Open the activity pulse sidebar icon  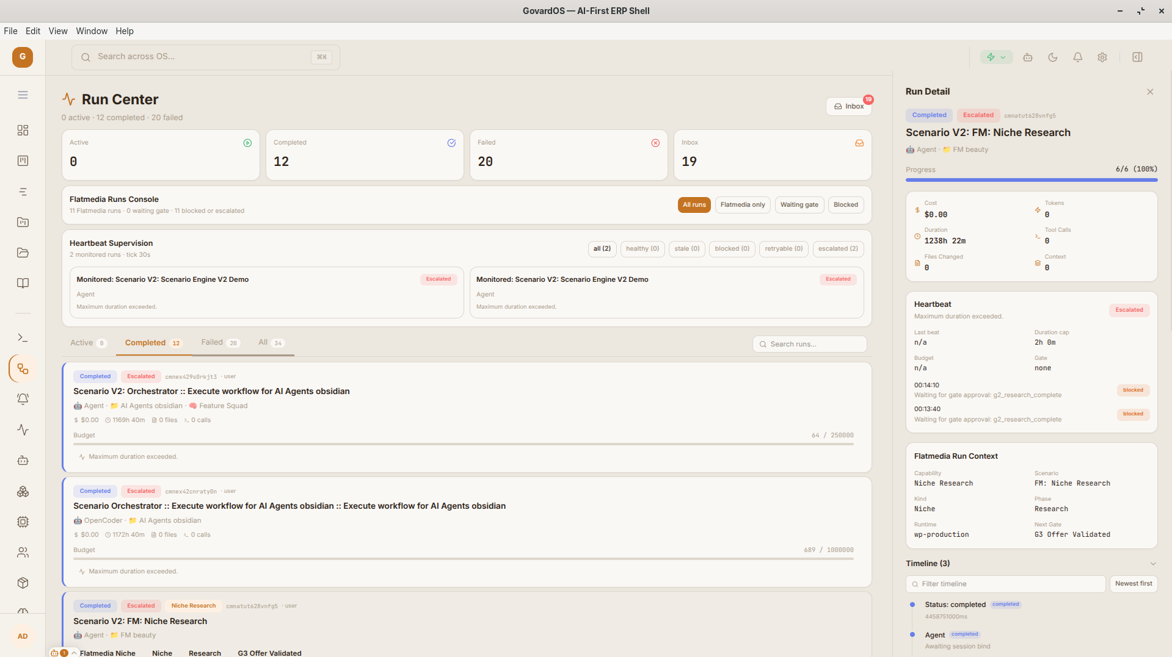(23, 429)
